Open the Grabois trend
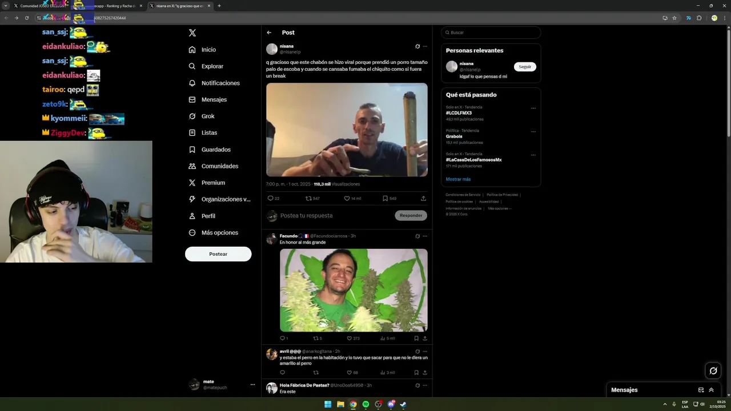The width and height of the screenshot is (731, 411). pos(454,136)
